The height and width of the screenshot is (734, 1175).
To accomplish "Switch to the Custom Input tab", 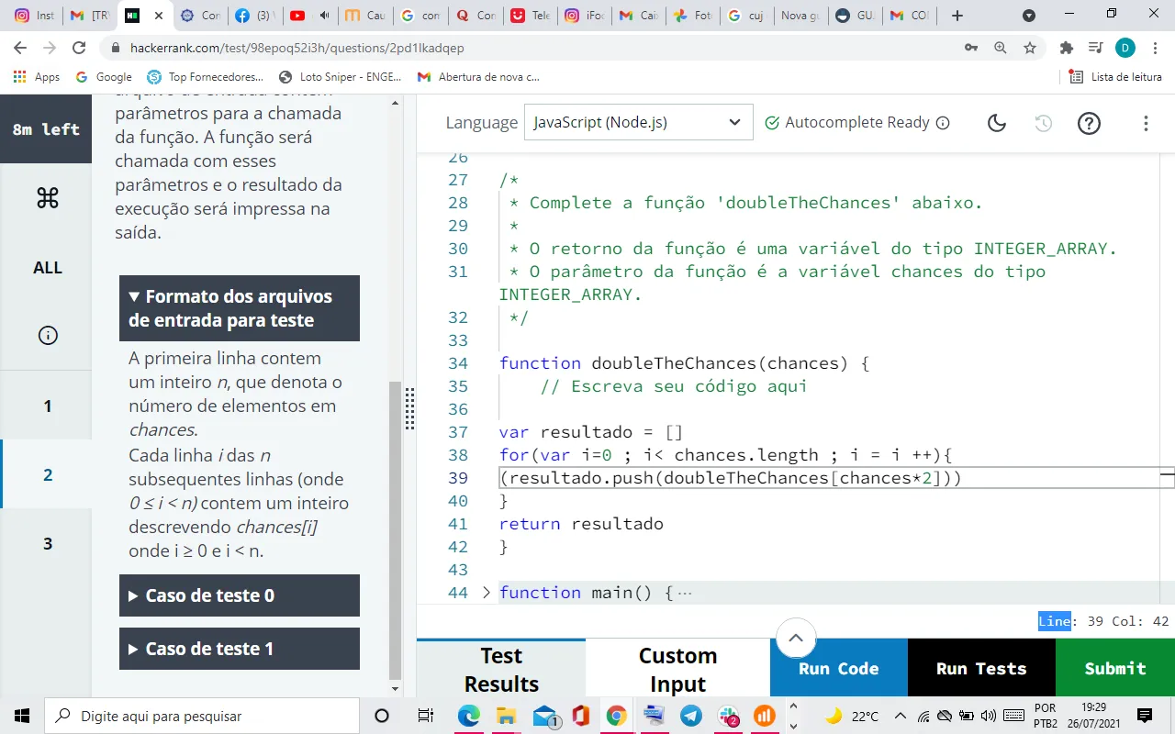I will (x=677, y=669).
